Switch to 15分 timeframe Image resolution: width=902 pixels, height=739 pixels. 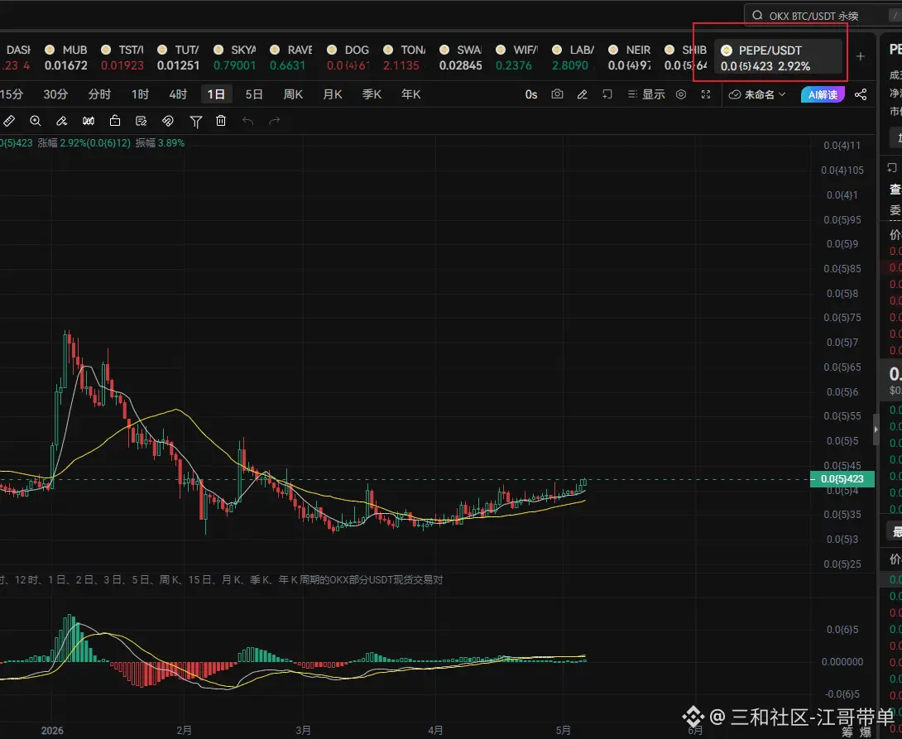click(12, 94)
